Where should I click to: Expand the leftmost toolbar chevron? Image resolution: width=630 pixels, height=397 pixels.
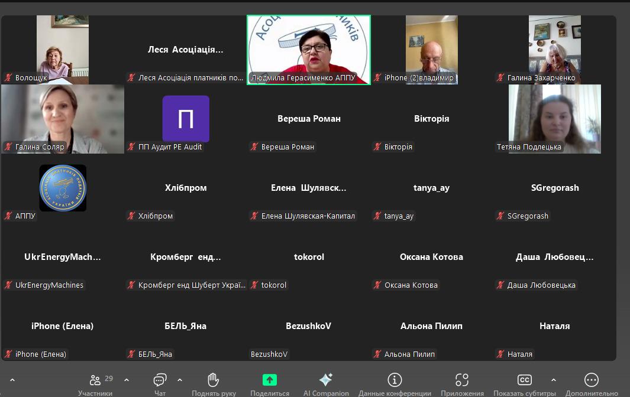(12, 380)
